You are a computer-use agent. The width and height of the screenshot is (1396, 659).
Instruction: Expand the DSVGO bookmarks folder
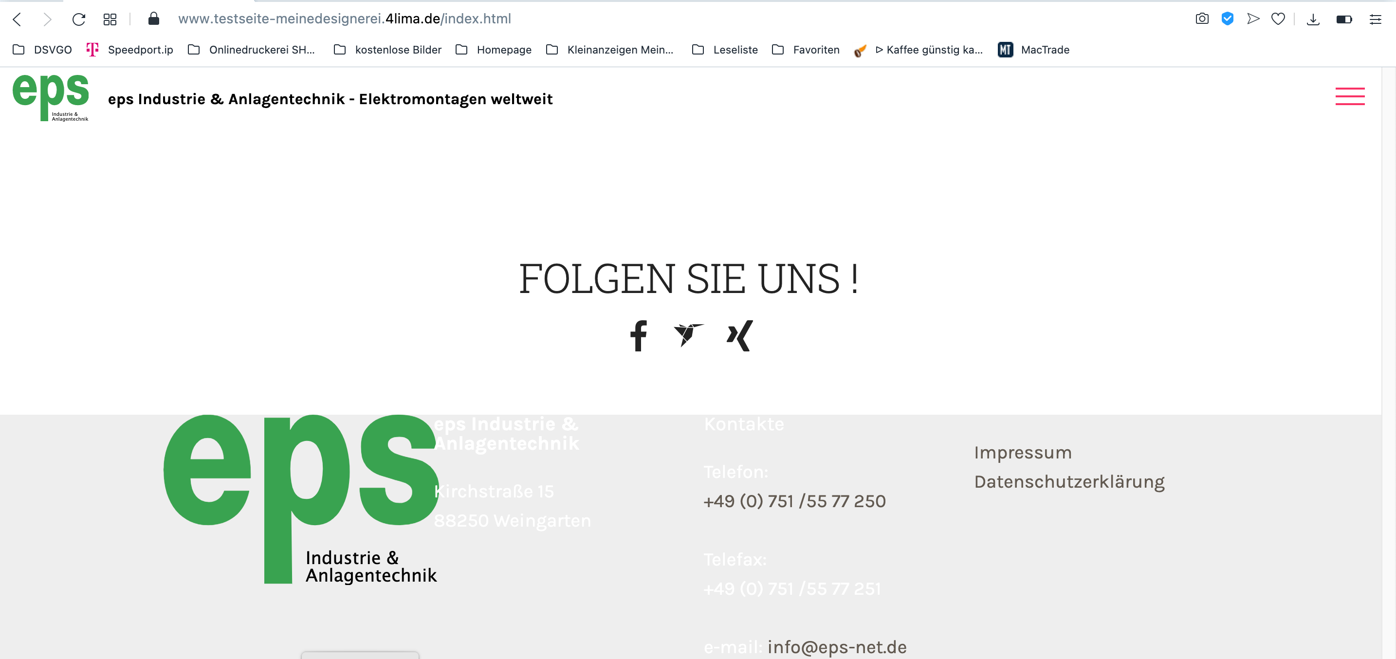tap(42, 50)
